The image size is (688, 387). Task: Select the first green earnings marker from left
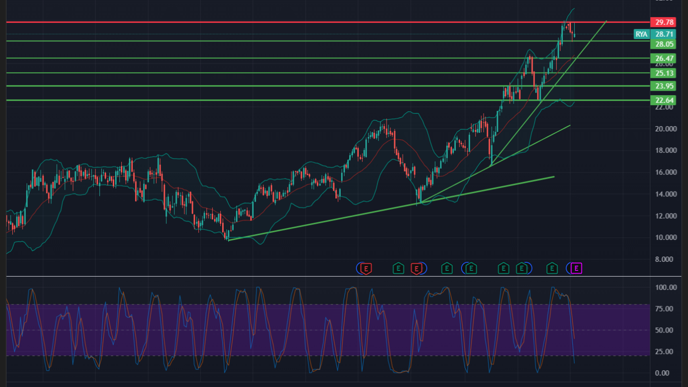[x=398, y=269]
